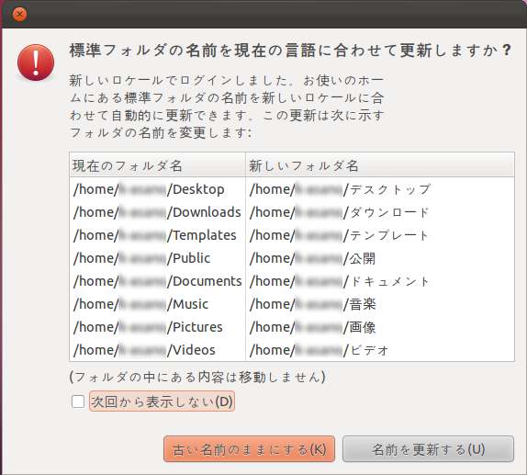527x475 pixels.
Task: Click the new folder path ending in /画像
Action: pos(312,327)
